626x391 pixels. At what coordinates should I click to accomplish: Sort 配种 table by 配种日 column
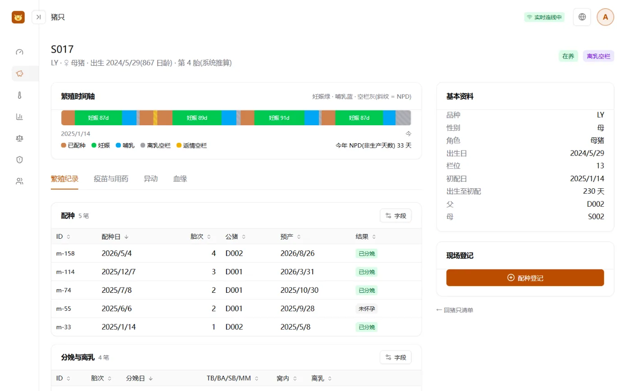pyautogui.click(x=115, y=236)
